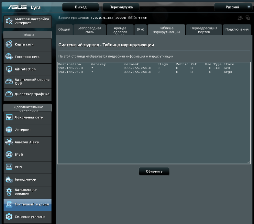The width and height of the screenshot is (254, 224).
Task: Click the LAN type entry
Action: 216,68
